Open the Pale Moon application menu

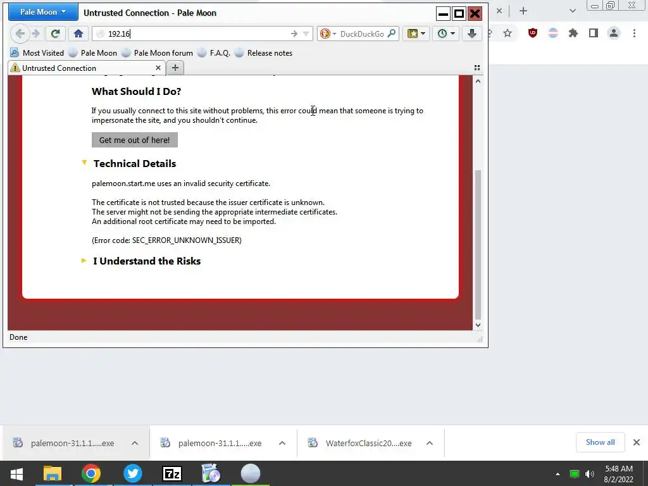click(x=43, y=12)
